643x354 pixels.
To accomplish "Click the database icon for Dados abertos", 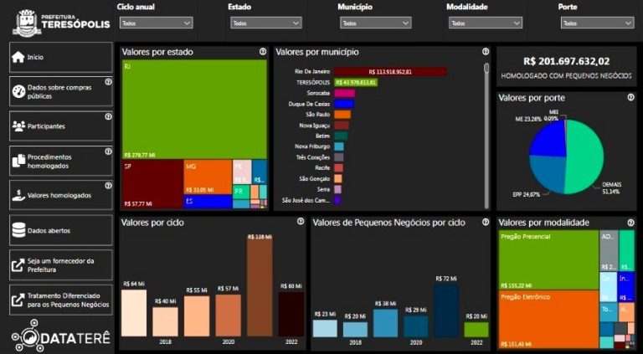I will (18, 230).
